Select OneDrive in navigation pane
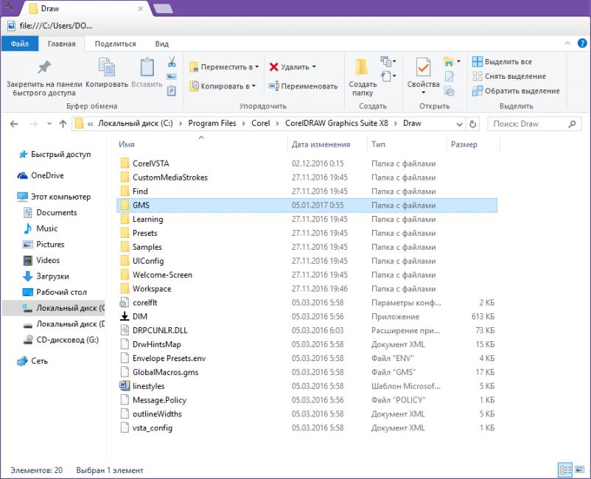This screenshot has width=591, height=479. pos(47,175)
